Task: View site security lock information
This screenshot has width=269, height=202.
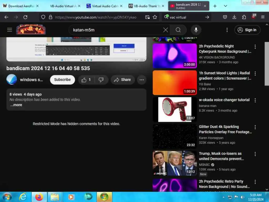Action: click(x=50, y=17)
